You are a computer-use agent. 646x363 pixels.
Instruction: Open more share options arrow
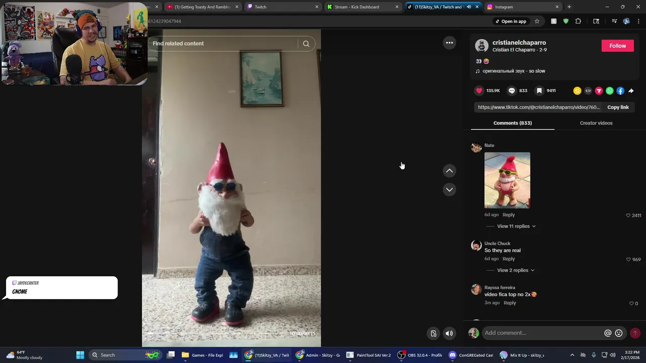(x=631, y=91)
